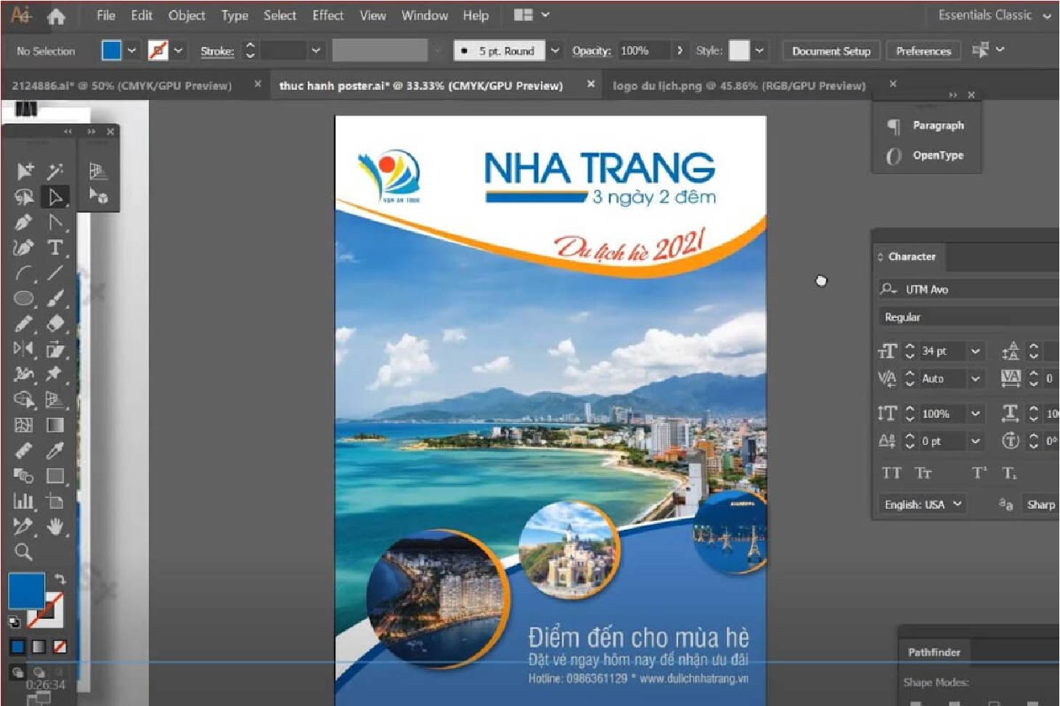The image size is (1060, 706).
Task: Open the Object menu
Action: coord(187,15)
